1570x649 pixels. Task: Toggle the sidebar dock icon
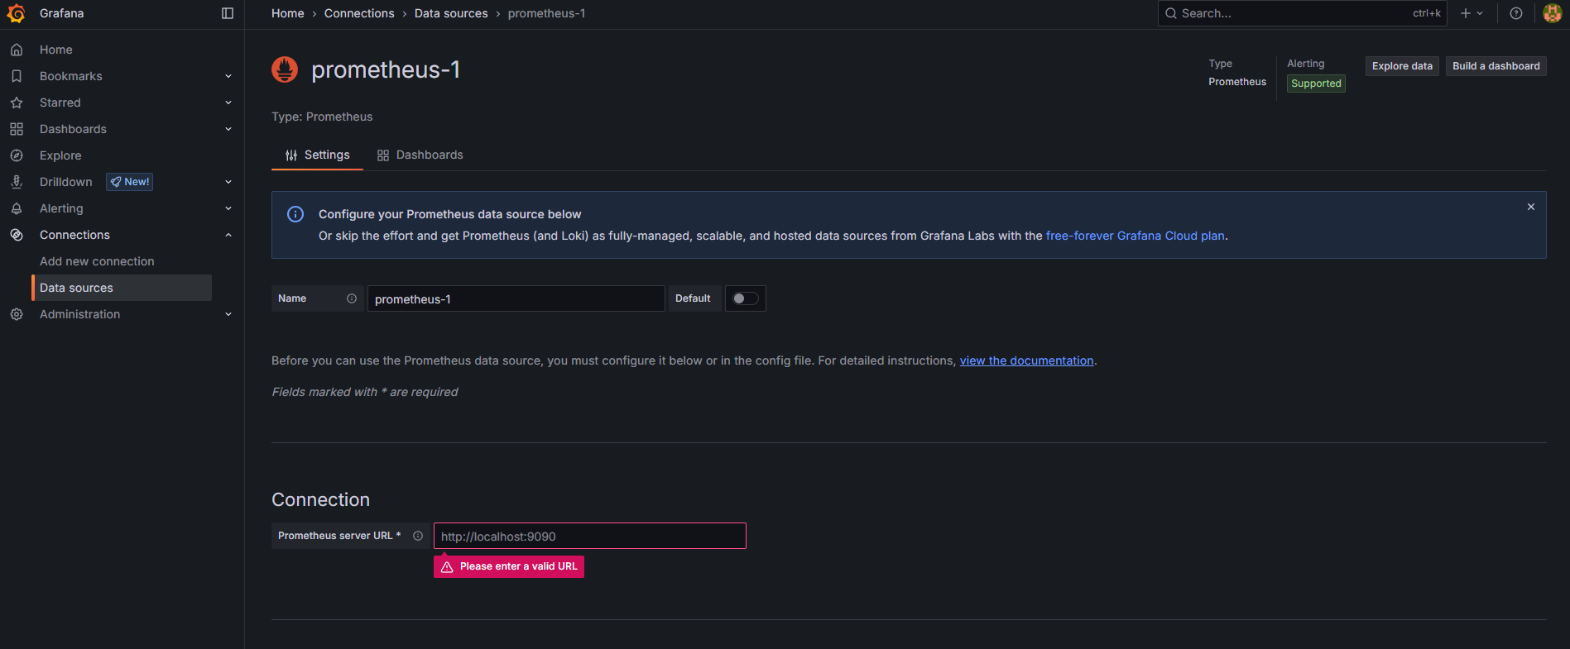(x=228, y=13)
